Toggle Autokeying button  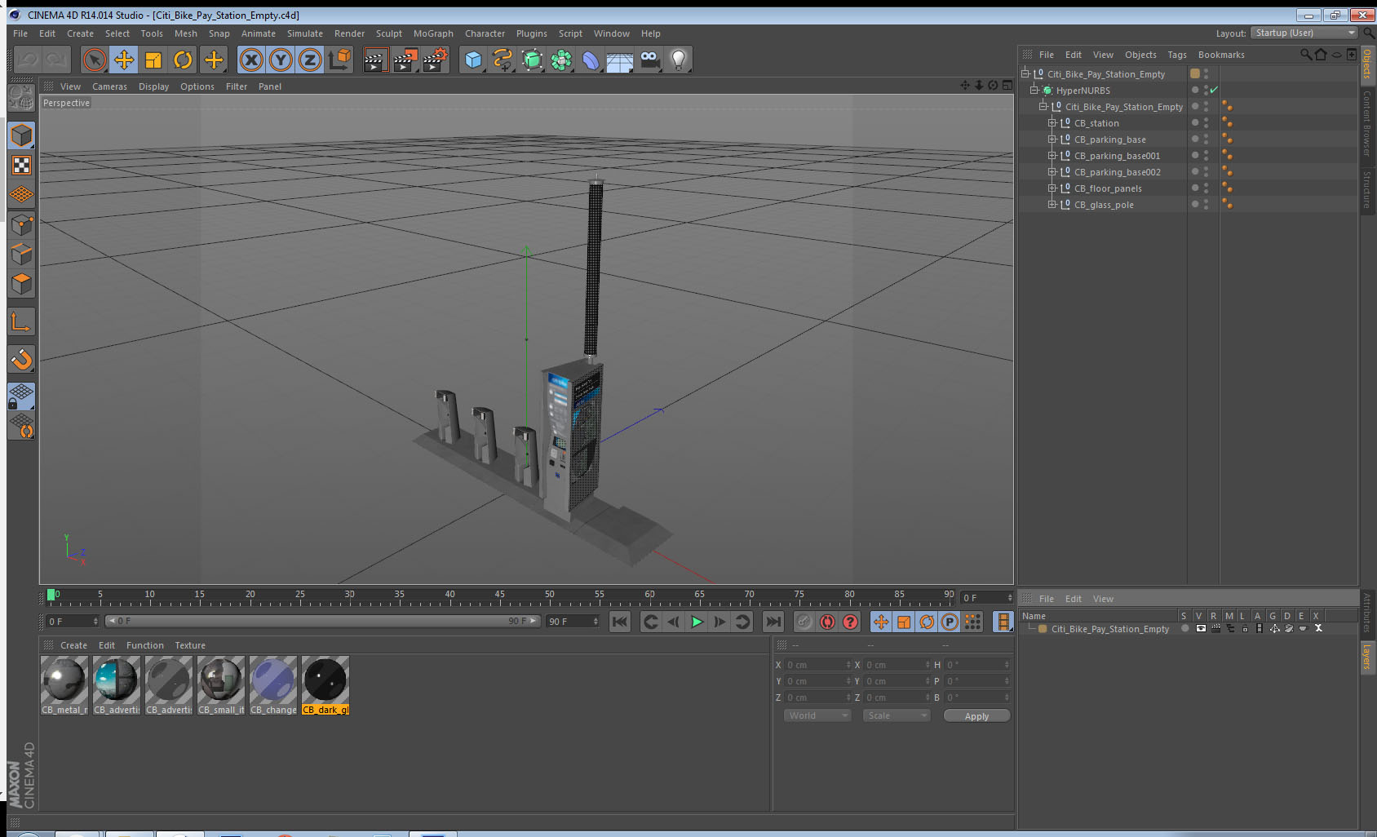point(827,622)
